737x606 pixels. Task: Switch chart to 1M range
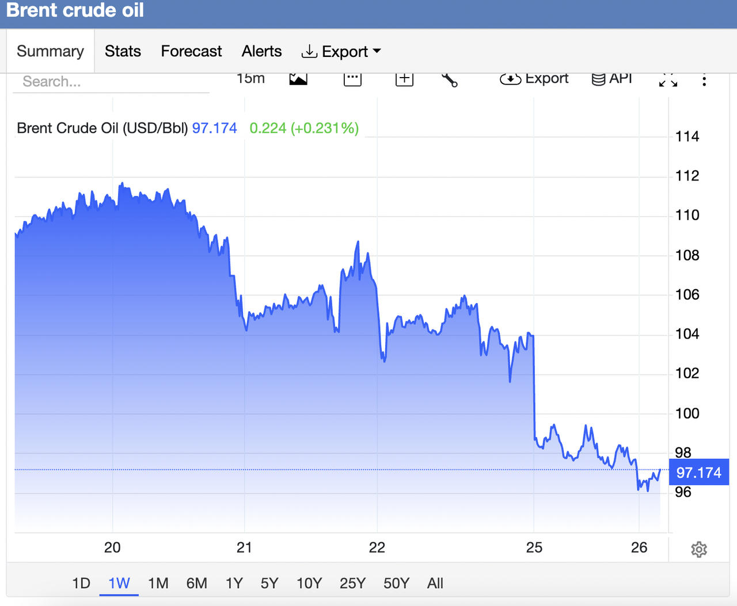(158, 583)
